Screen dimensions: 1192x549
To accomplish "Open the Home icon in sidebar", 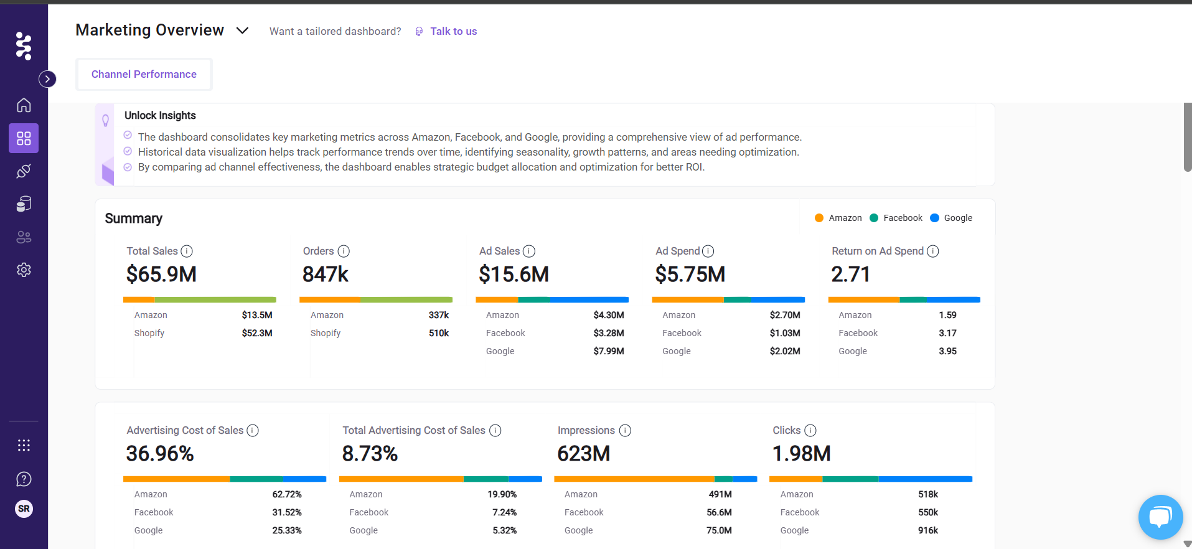I will [x=24, y=105].
